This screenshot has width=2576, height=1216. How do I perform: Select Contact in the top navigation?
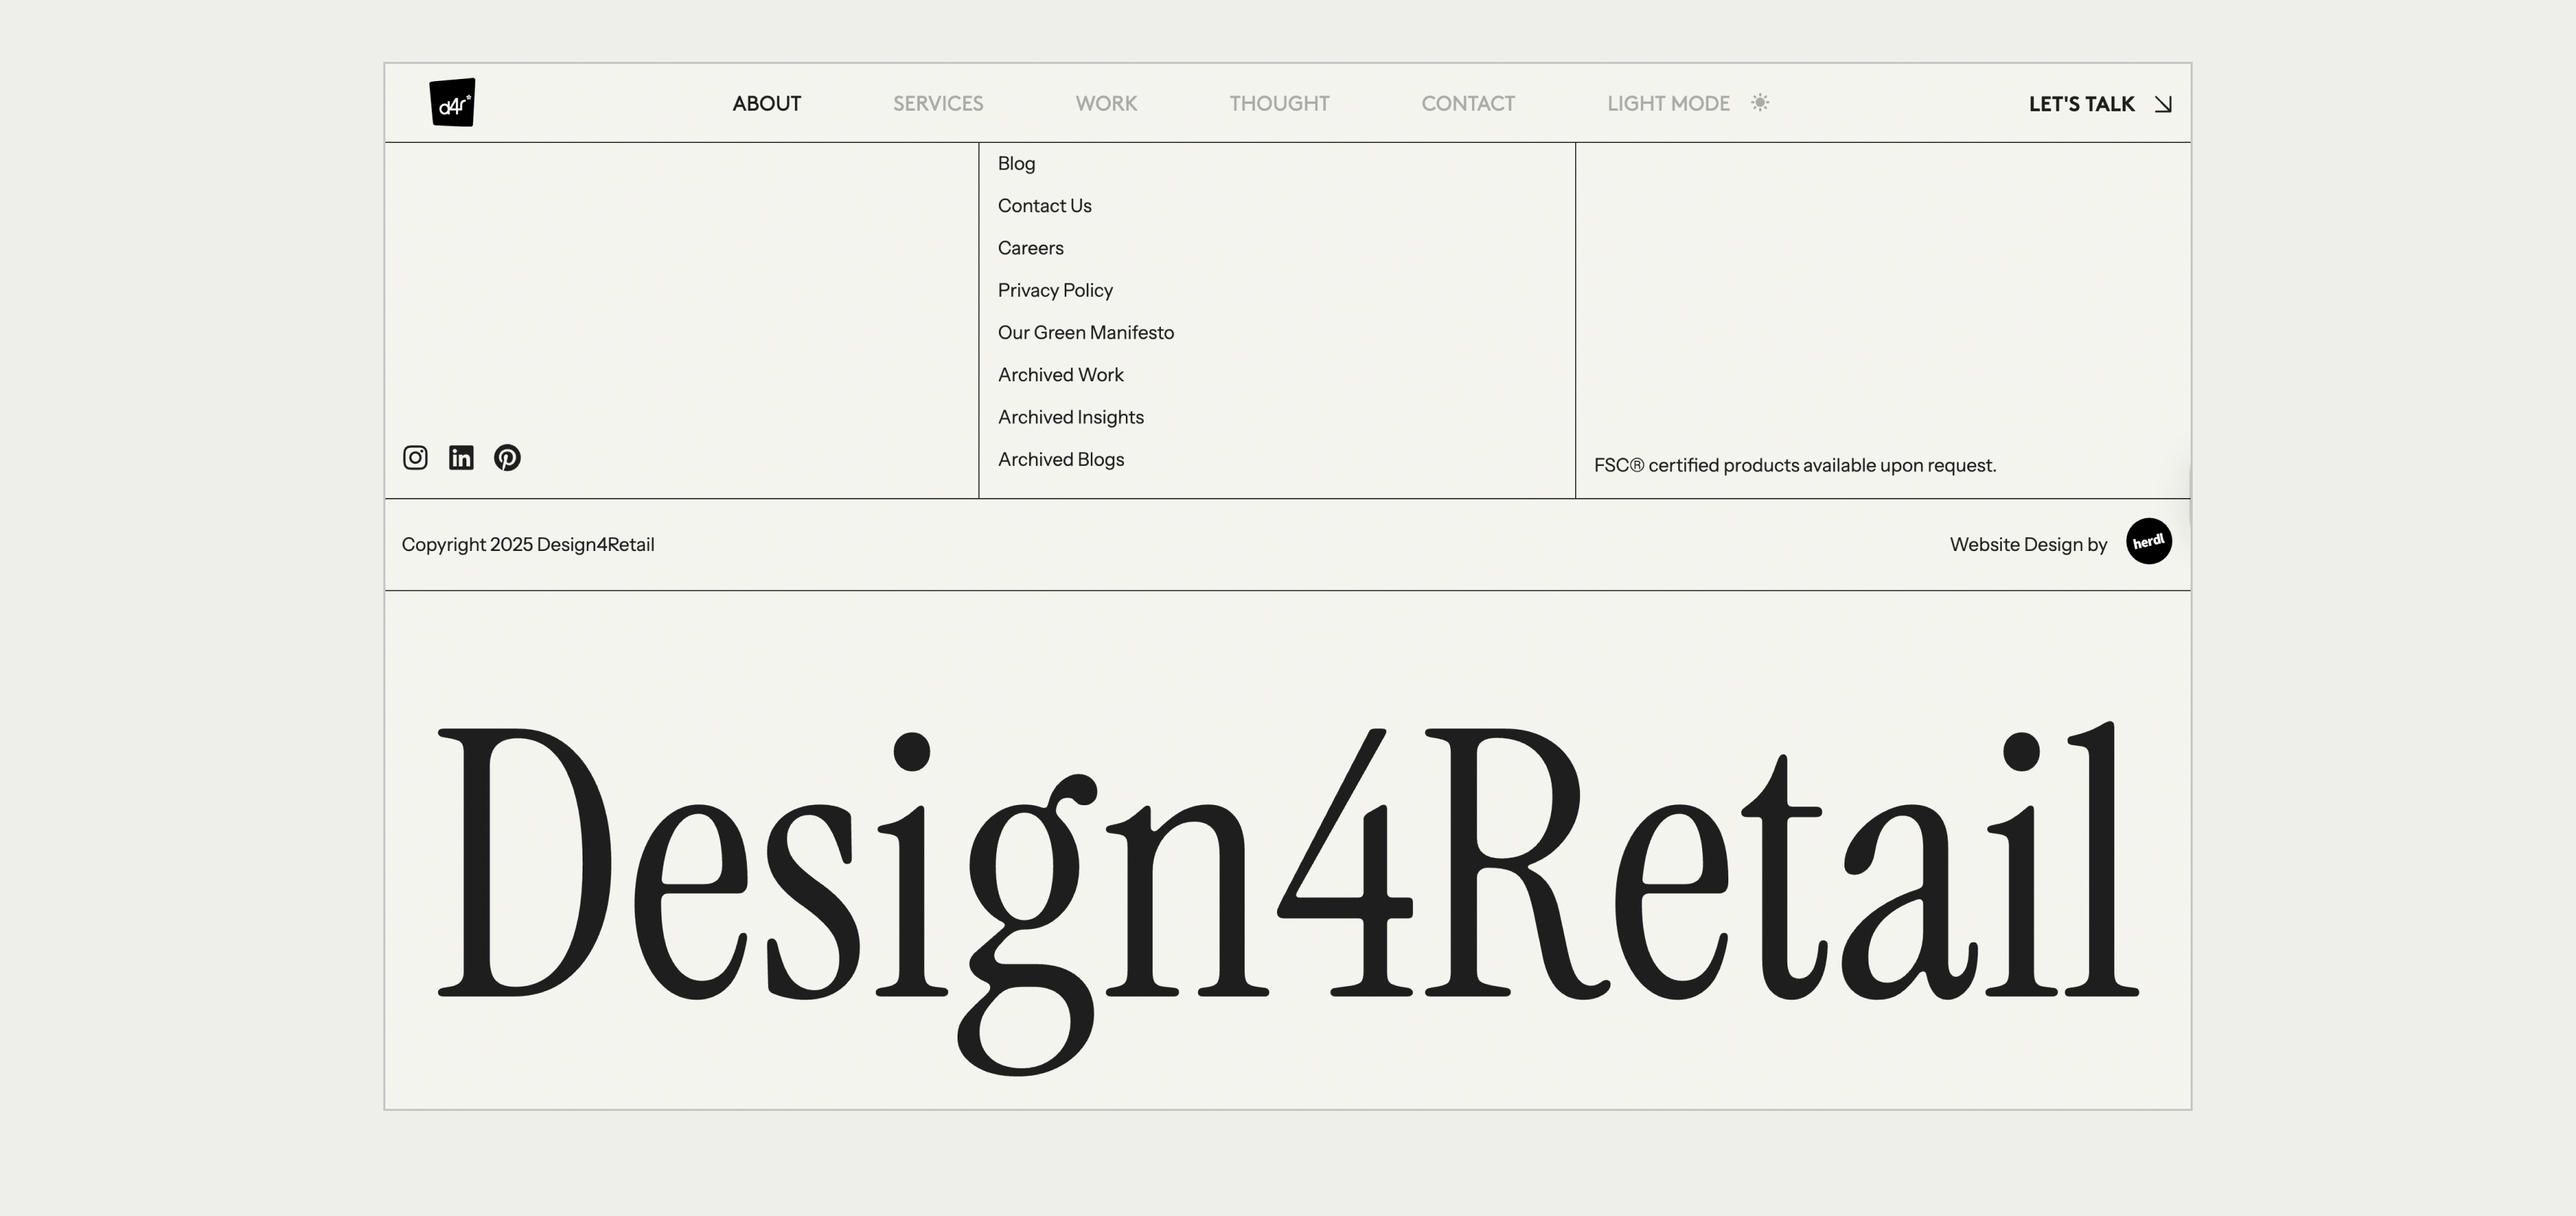pyautogui.click(x=1468, y=104)
